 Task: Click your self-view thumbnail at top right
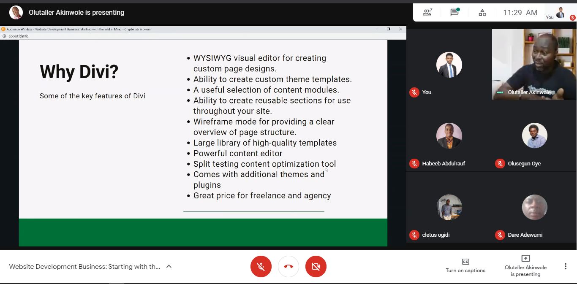click(561, 13)
